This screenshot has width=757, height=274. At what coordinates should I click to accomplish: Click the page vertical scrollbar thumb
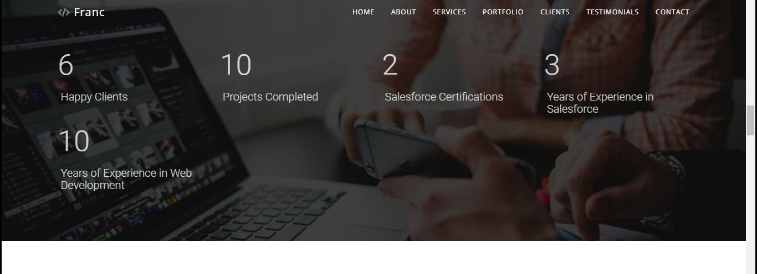point(751,120)
